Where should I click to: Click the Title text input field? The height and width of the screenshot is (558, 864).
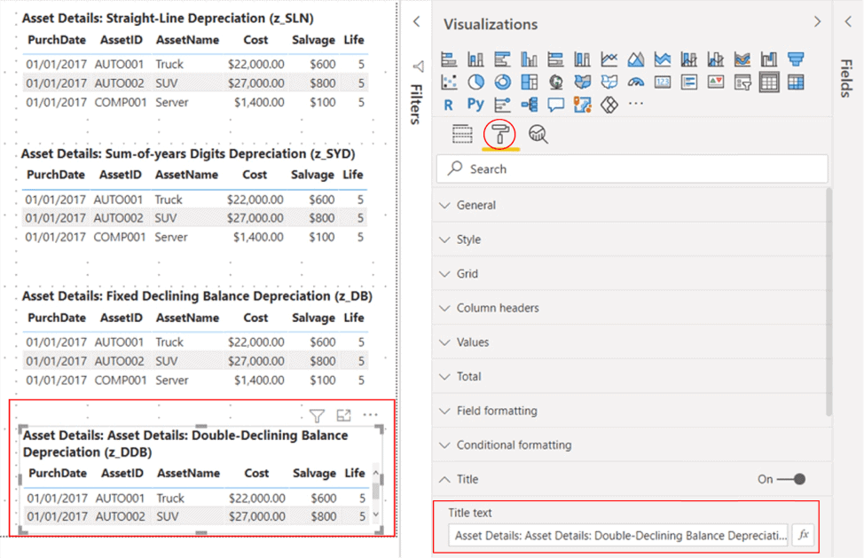click(x=617, y=536)
